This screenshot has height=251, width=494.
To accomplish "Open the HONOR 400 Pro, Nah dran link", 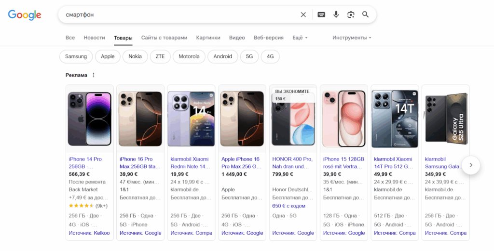I will (292, 163).
